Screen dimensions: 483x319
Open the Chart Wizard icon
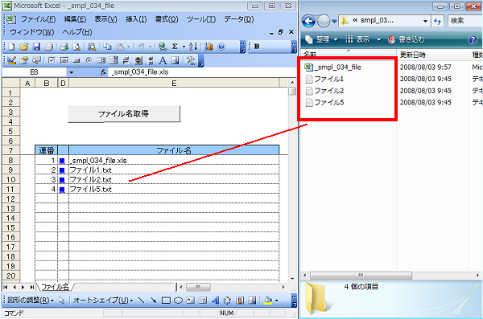click(x=208, y=47)
